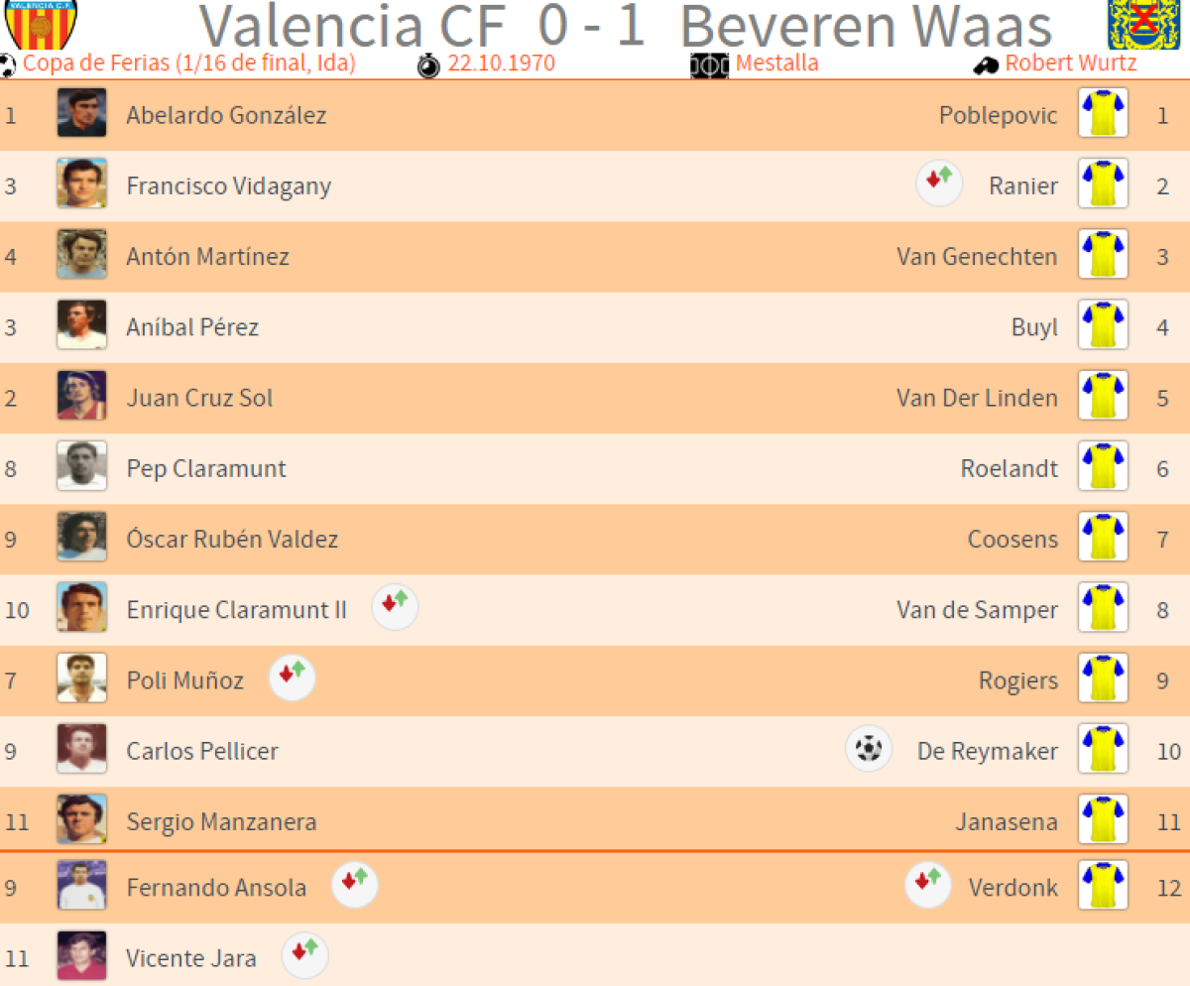The height and width of the screenshot is (986, 1190).
Task: Open Pep Claramunt player photo
Action: [x=81, y=466]
